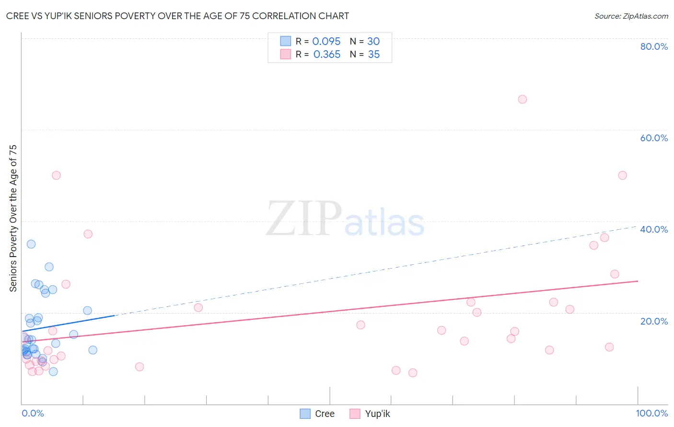Click the 80.0% y-axis label
The width and height of the screenshot is (674, 427).
pyautogui.click(x=654, y=46)
